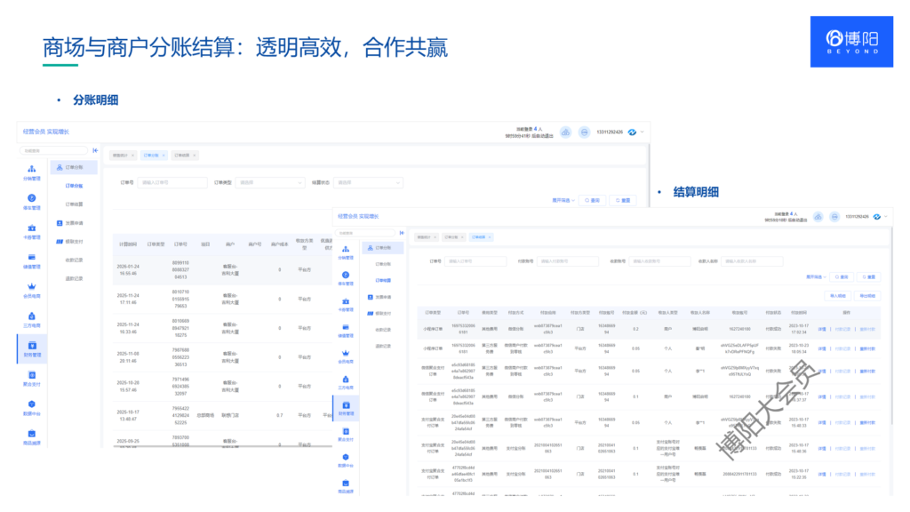Viewport: 910px width, 512px height.
Task: Collapse 订单分账 menu group in 结算明细 window
Action: [x=382, y=248]
